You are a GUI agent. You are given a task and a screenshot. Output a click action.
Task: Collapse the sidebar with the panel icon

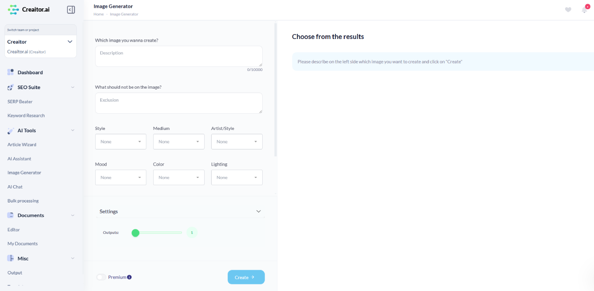pyautogui.click(x=71, y=9)
